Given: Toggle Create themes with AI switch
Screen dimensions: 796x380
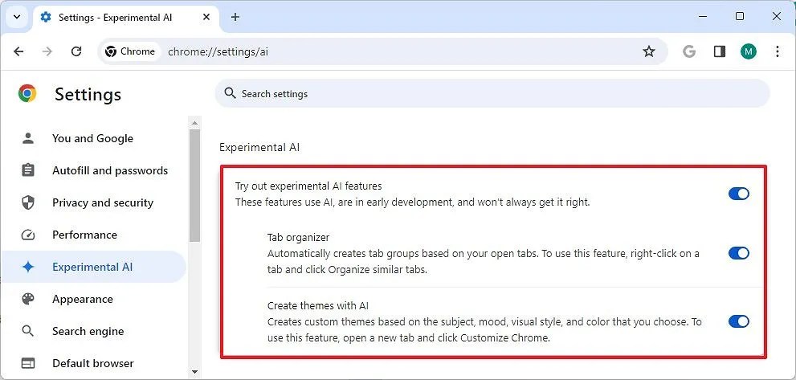Looking at the screenshot, I should (x=739, y=321).
